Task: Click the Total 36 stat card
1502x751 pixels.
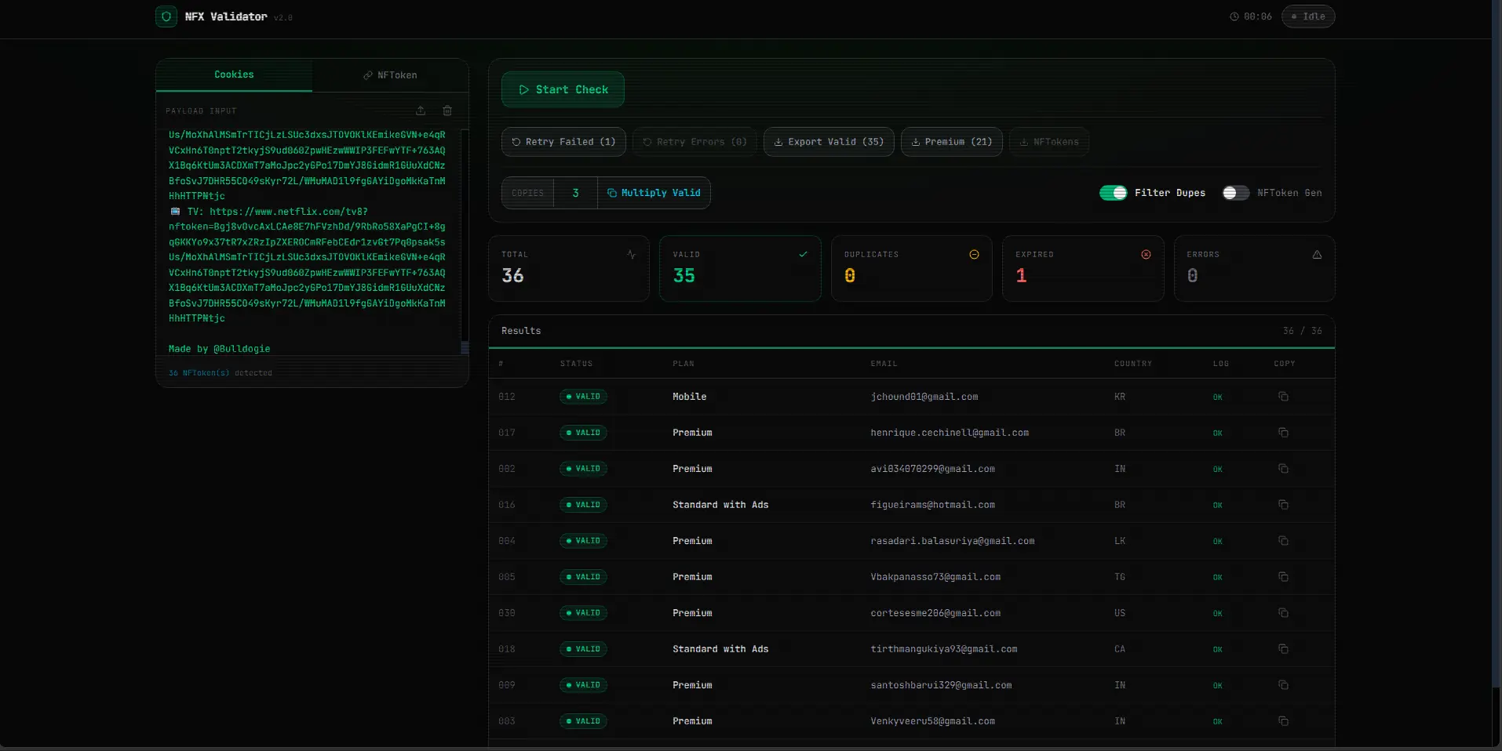Action: pyautogui.click(x=569, y=268)
